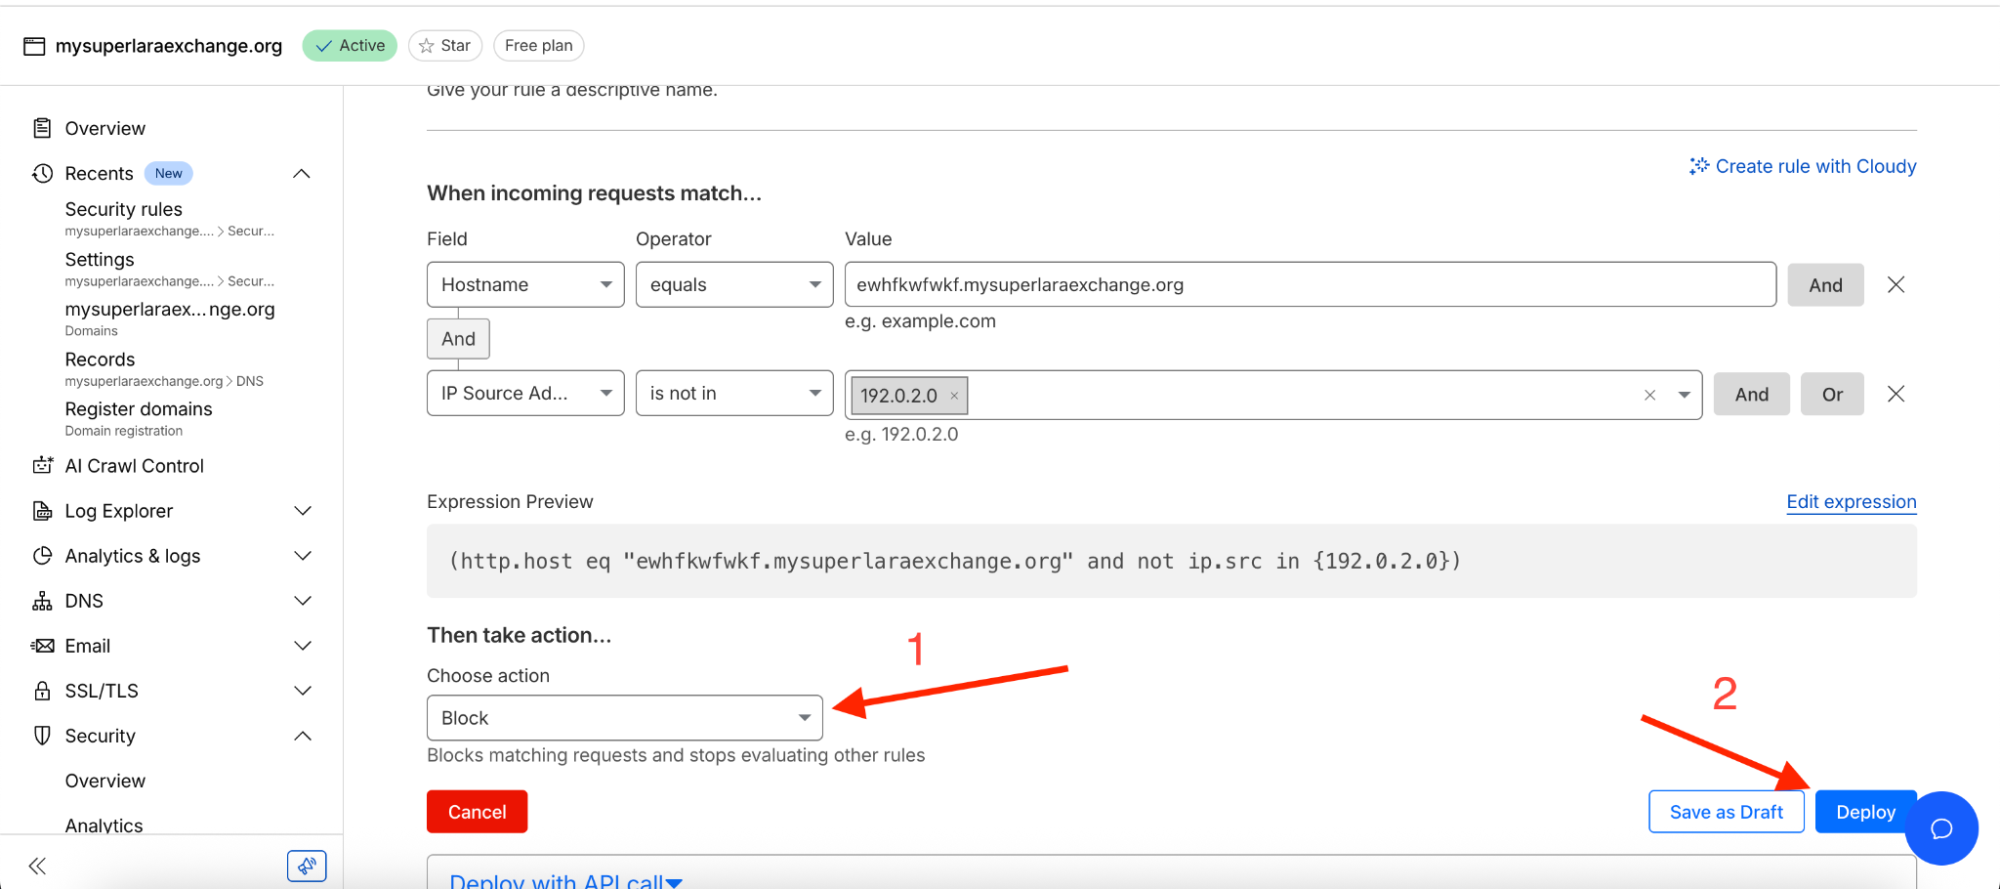Delete the Hostname condition row
2000x889 pixels.
(1896, 284)
